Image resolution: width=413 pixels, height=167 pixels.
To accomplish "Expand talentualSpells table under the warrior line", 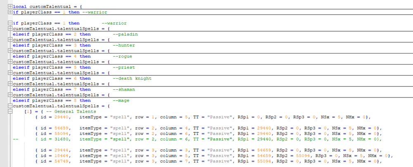I will pos(10,28).
